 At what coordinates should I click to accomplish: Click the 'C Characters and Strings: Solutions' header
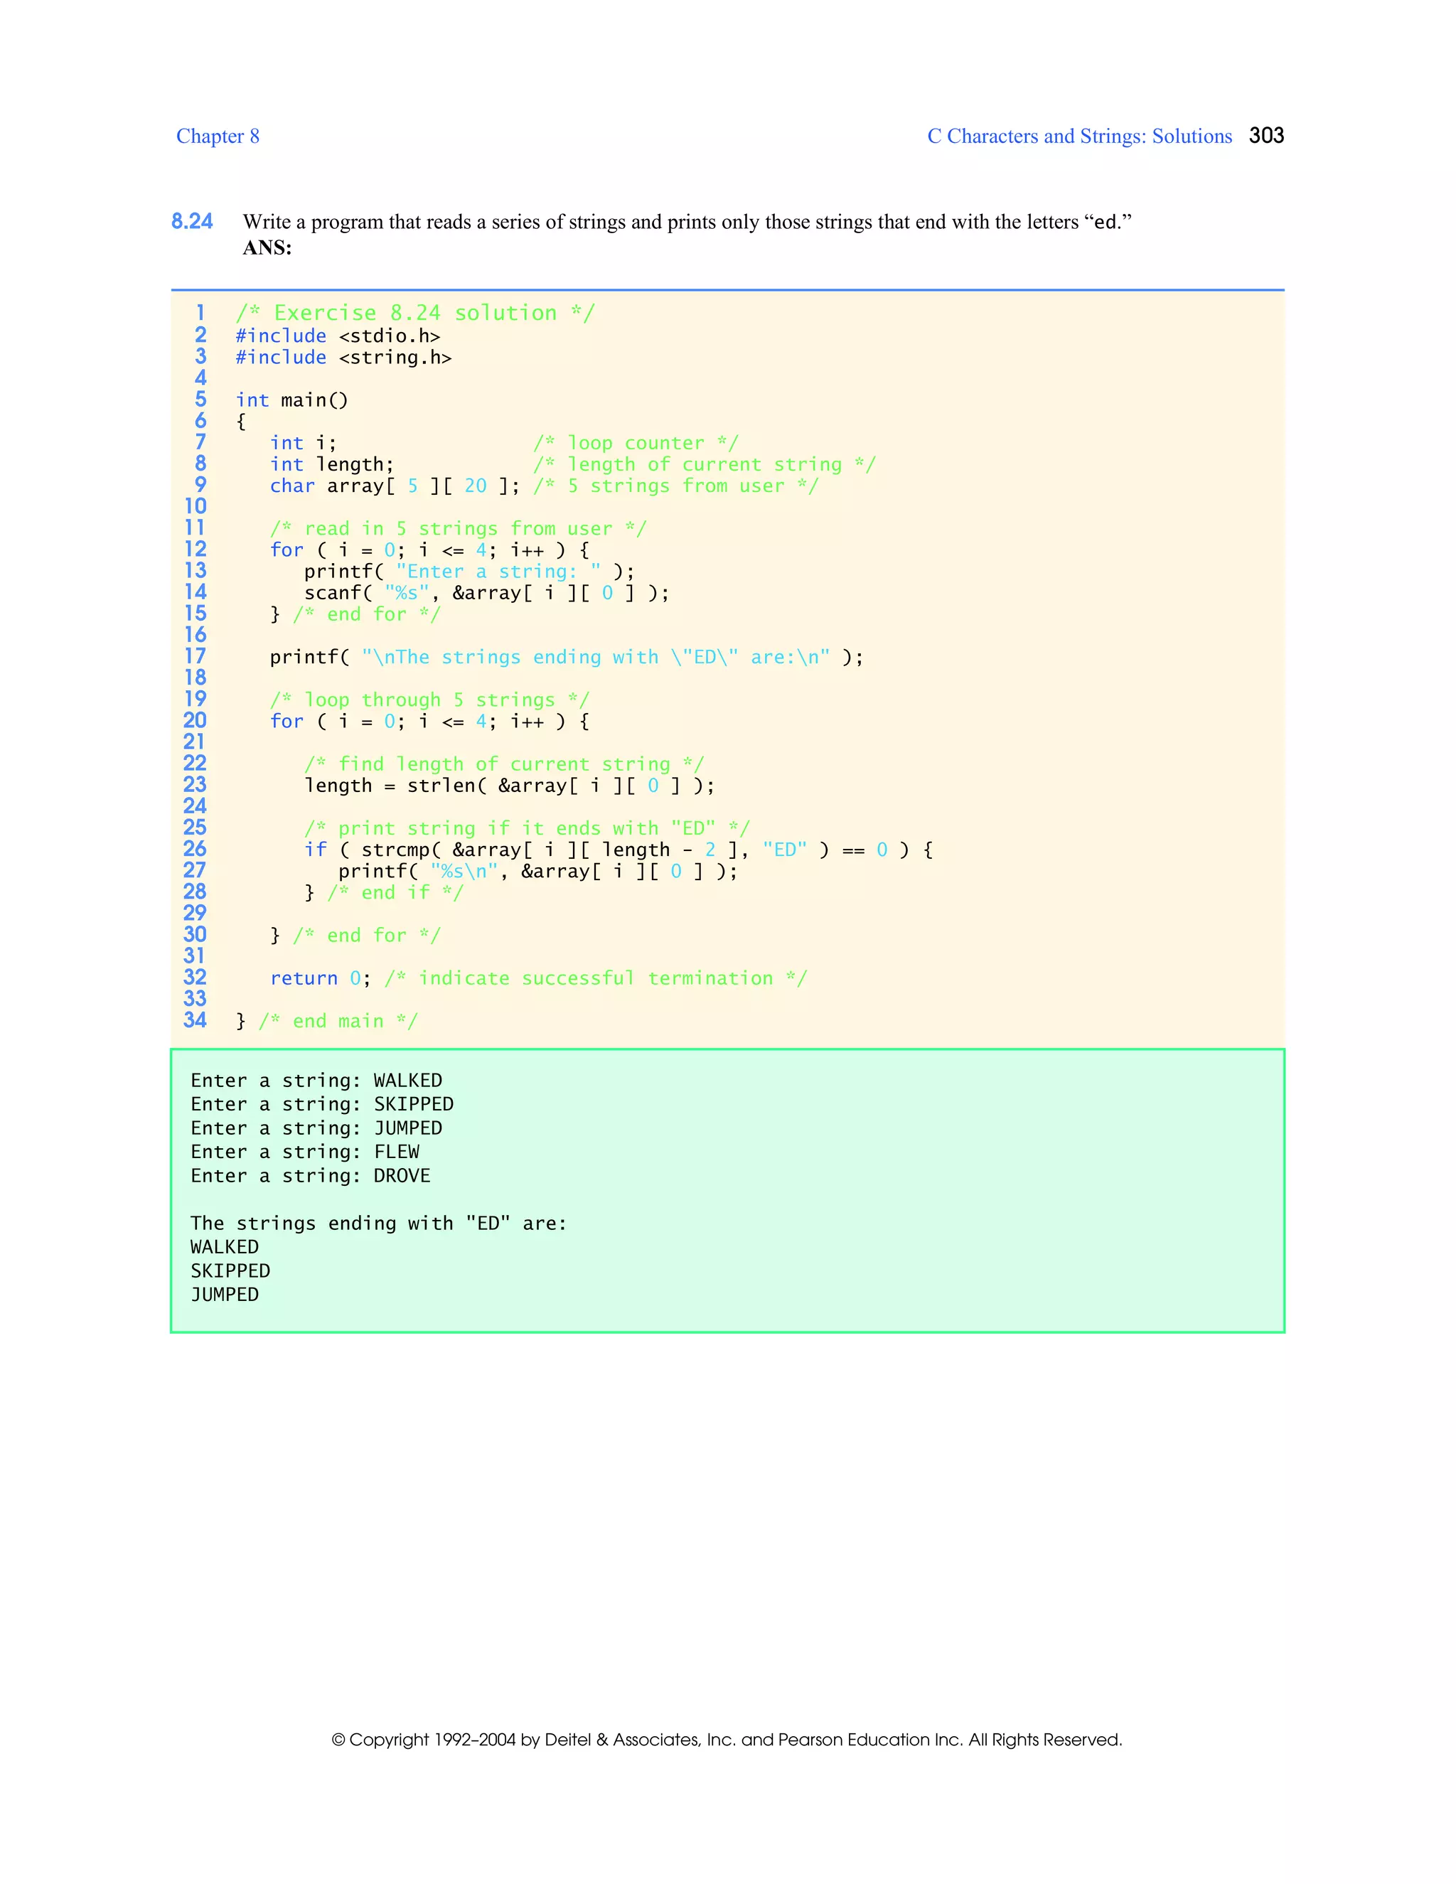[1079, 137]
